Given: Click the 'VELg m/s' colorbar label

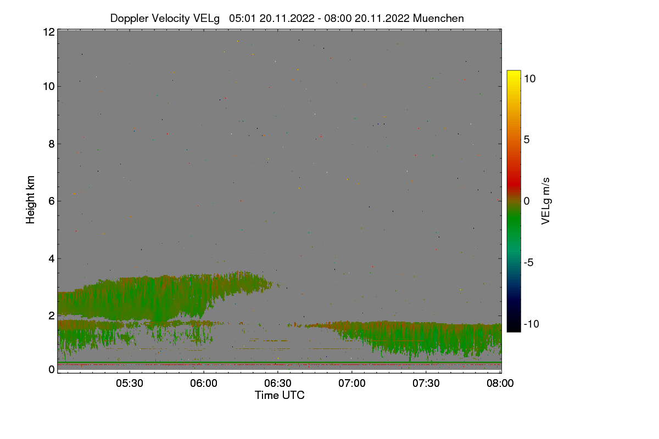Looking at the screenshot, I should point(545,200).
